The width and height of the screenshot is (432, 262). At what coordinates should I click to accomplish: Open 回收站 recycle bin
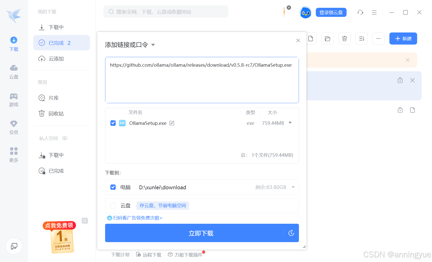click(x=61, y=114)
